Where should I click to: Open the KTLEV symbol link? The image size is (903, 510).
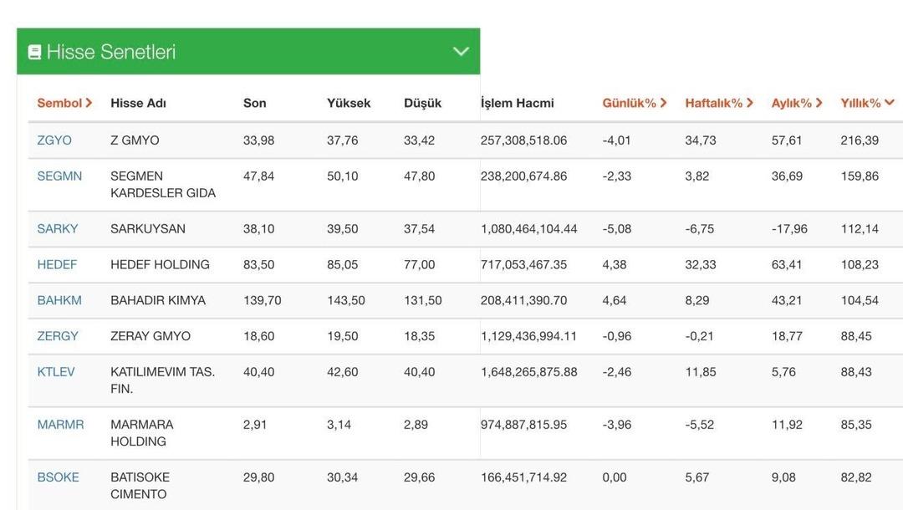click(56, 372)
